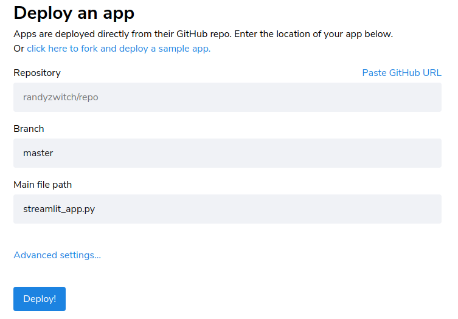Click the randyzwitch/repo placeholder text
This screenshot has width=458, height=319.
pyautogui.click(x=60, y=97)
